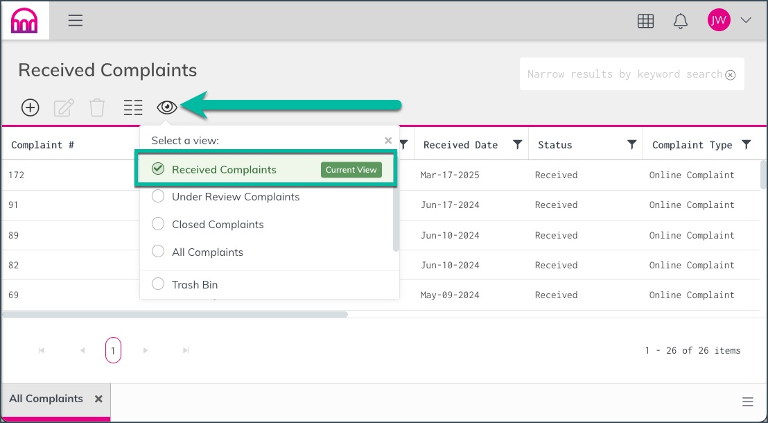Sort by Complaint Type header
Screen dimensions: 768x423
pos(692,145)
